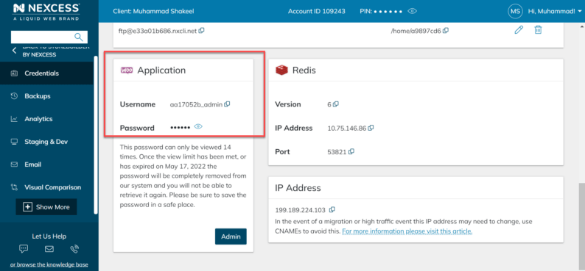This screenshot has height=271, width=585.
Task: Click the aa17052b_admin username value
Action: coord(196,105)
